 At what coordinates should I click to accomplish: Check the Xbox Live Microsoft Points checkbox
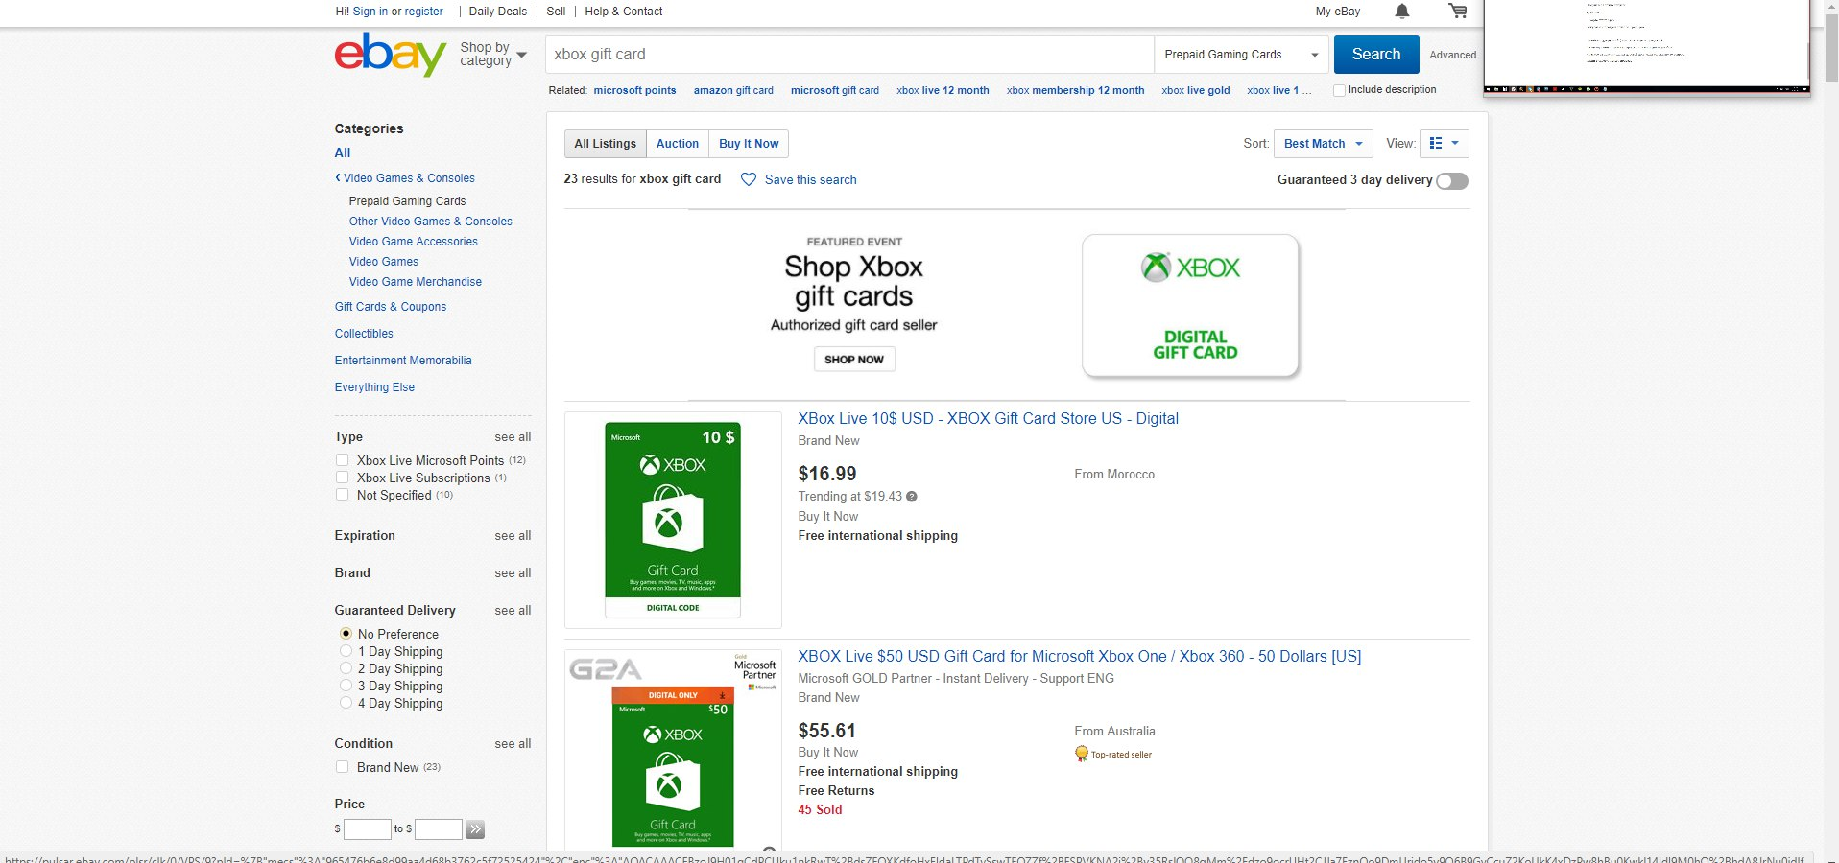(x=342, y=460)
